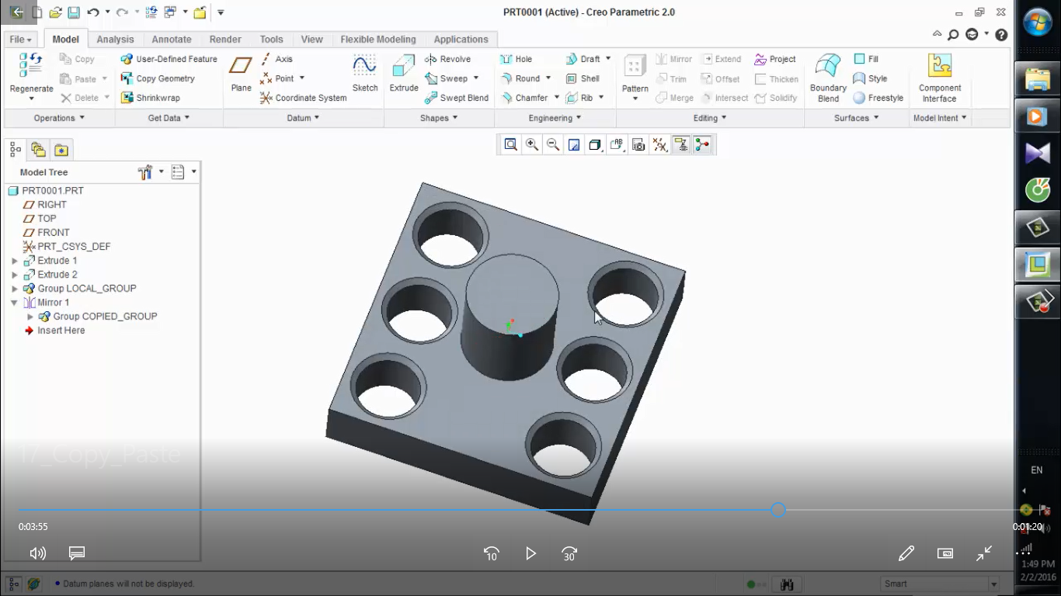
Task: Click the Regenerate button
Action: pyautogui.click(x=31, y=72)
